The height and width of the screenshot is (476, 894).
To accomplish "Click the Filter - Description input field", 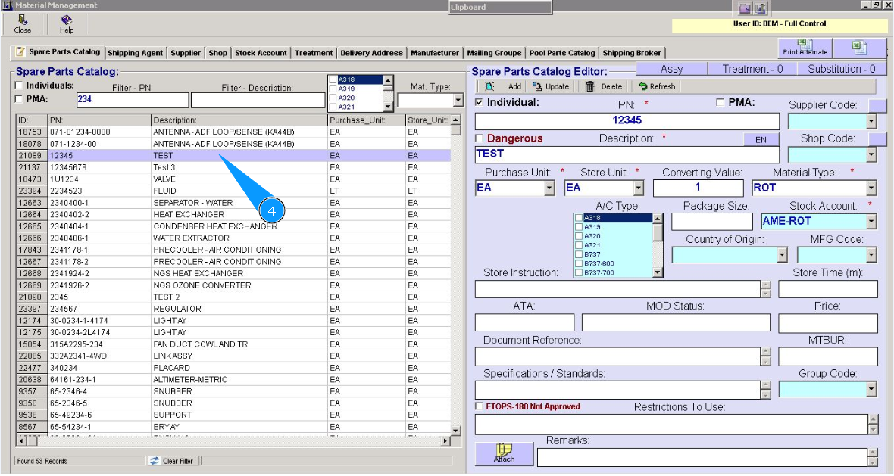I will coord(258,100).
